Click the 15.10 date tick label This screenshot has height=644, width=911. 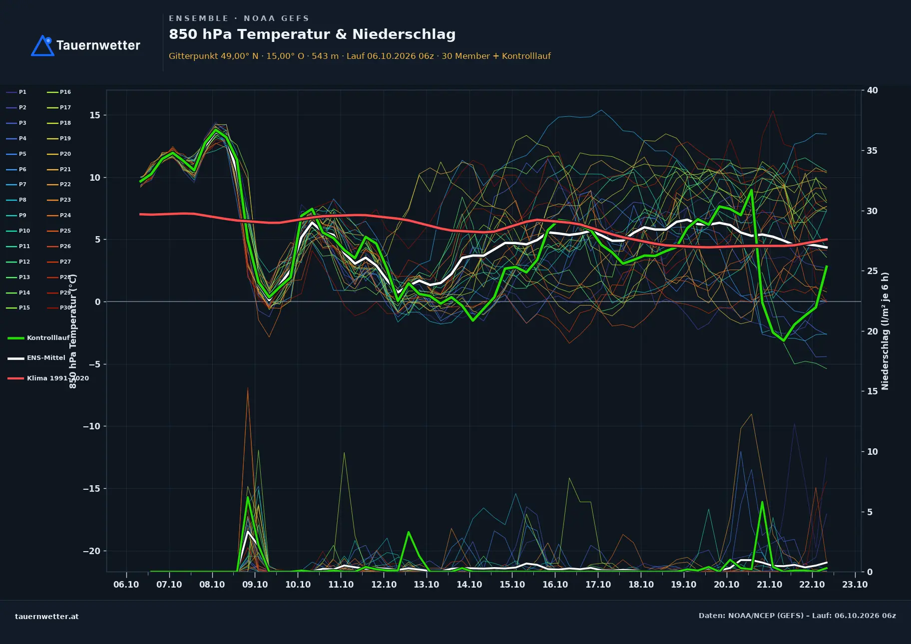512,585
